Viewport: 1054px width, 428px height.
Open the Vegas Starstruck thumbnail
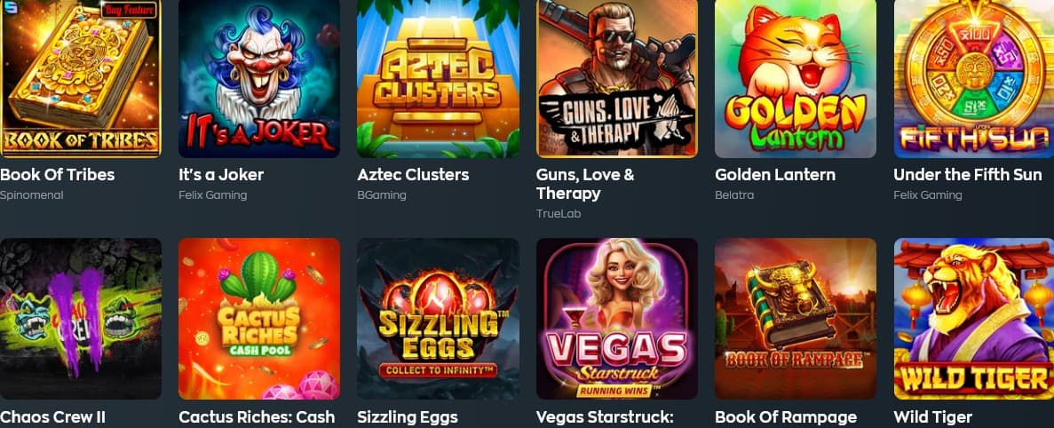[x=616, y=319]
